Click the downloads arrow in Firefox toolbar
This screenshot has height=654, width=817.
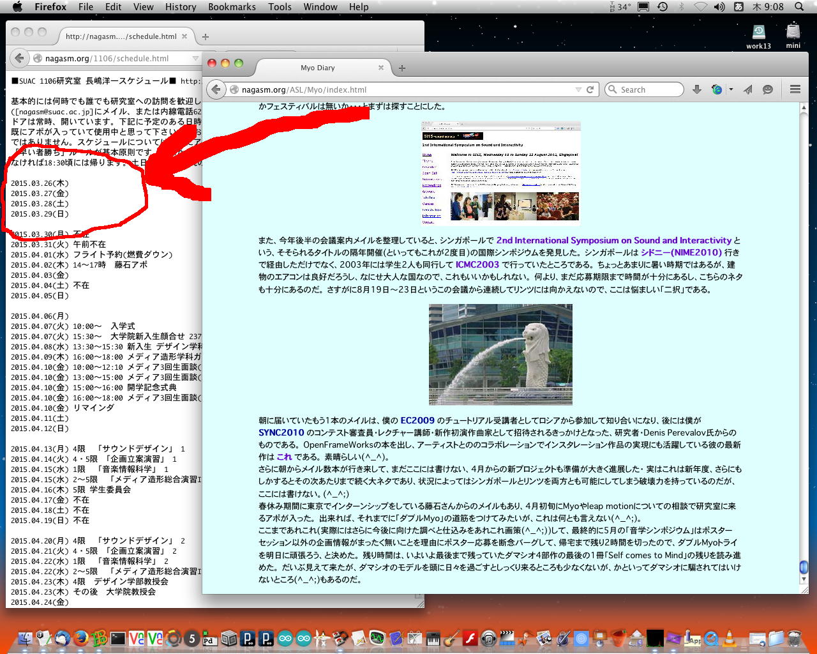pyautogui.click(x=697, y=89)
